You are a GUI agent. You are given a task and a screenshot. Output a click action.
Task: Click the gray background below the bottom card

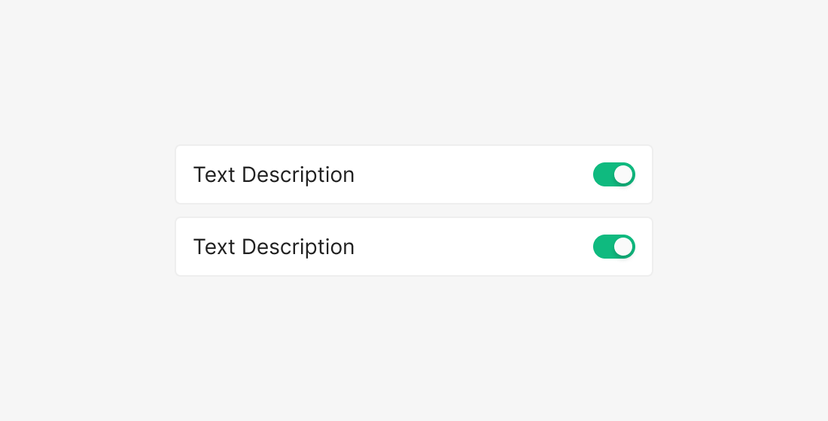point(414,346)
